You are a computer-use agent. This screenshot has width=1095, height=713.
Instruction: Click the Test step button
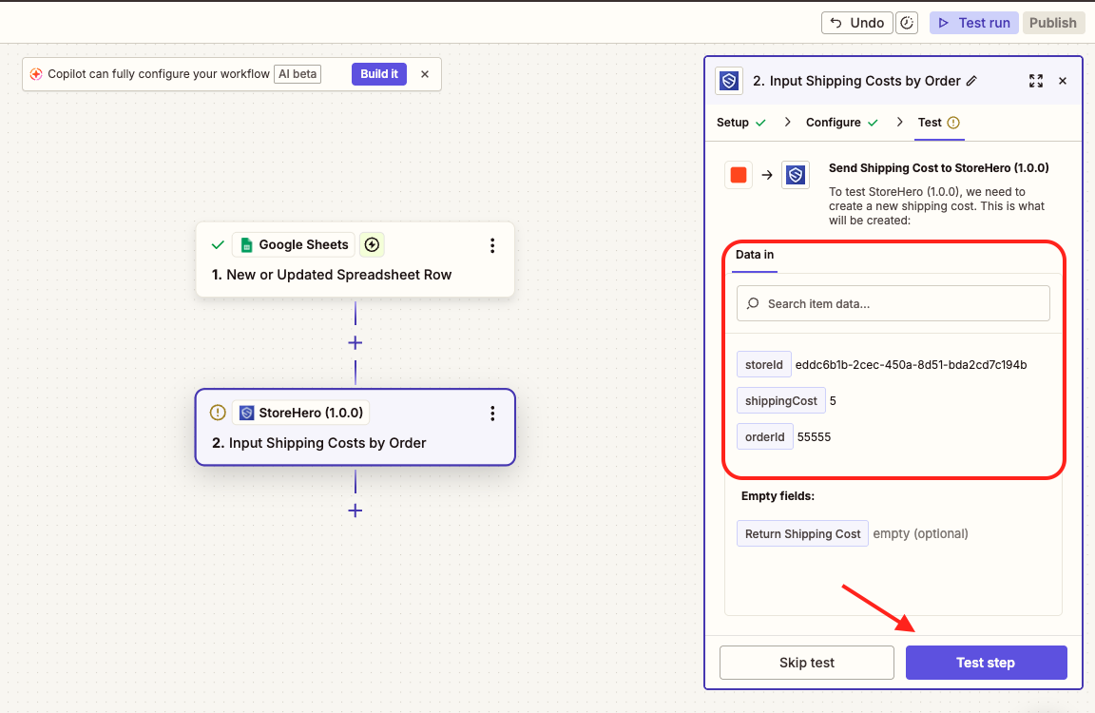coord(986,663)
